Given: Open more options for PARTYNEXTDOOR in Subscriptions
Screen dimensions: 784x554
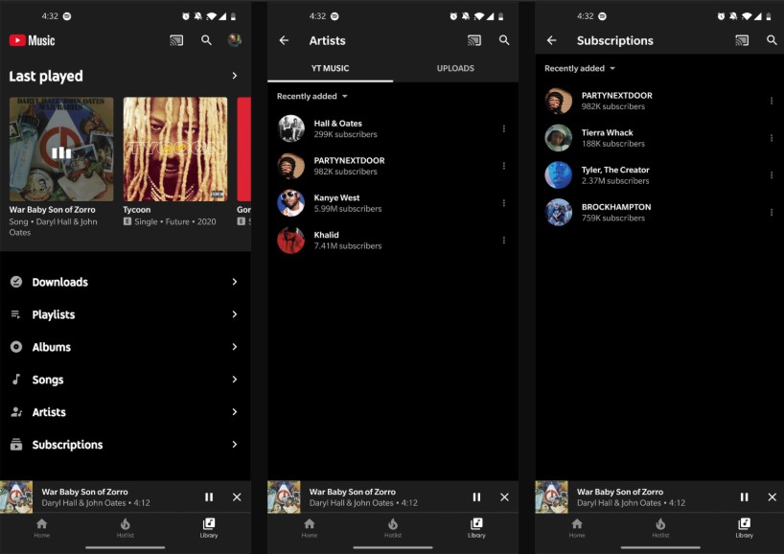Looking at the screenshot, I should coord(772,101).
